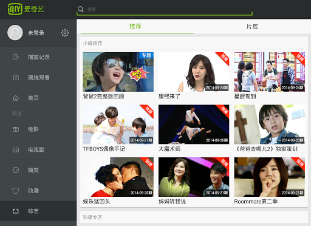Go to 首页 via house icon
The image size is (311, 226).
[x=16, y=98]
